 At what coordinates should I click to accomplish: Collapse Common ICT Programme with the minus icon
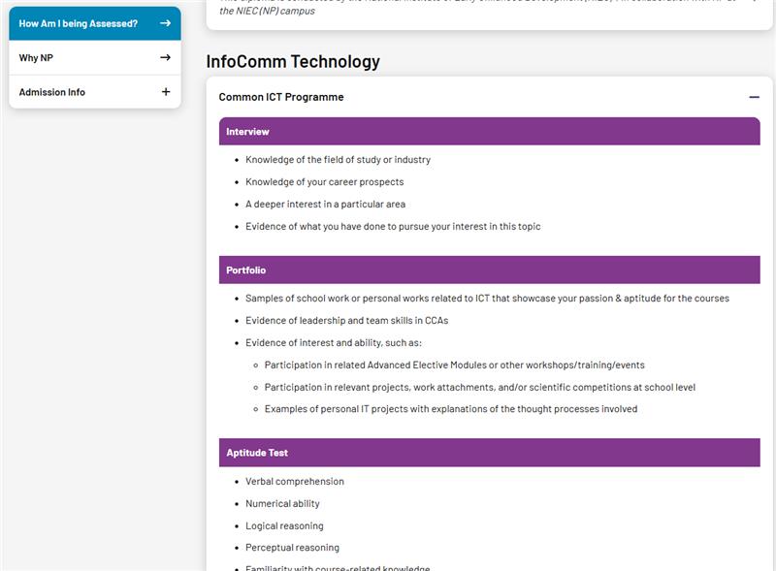click(754, 97)
